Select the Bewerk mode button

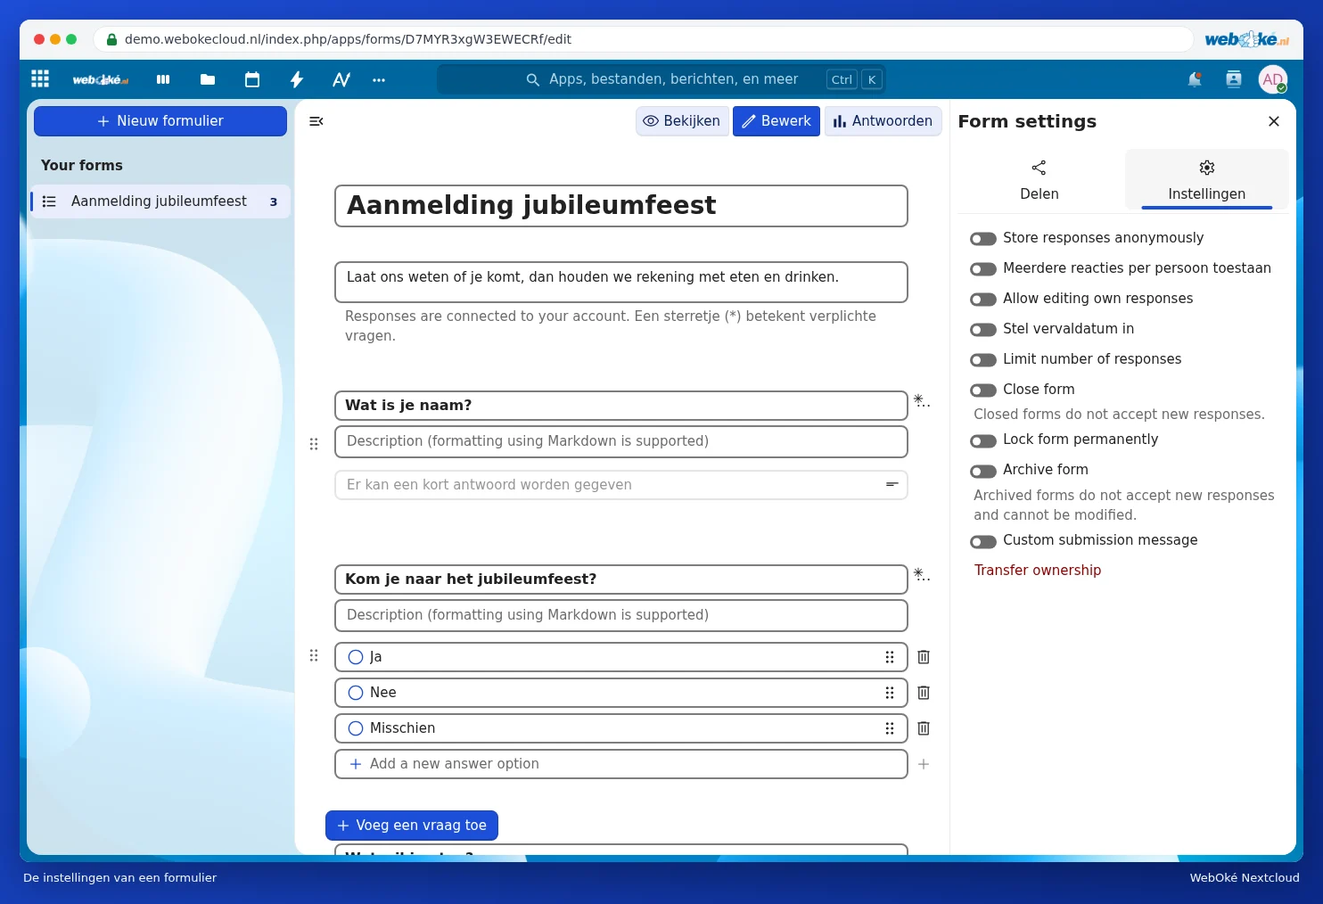[777, 121]
